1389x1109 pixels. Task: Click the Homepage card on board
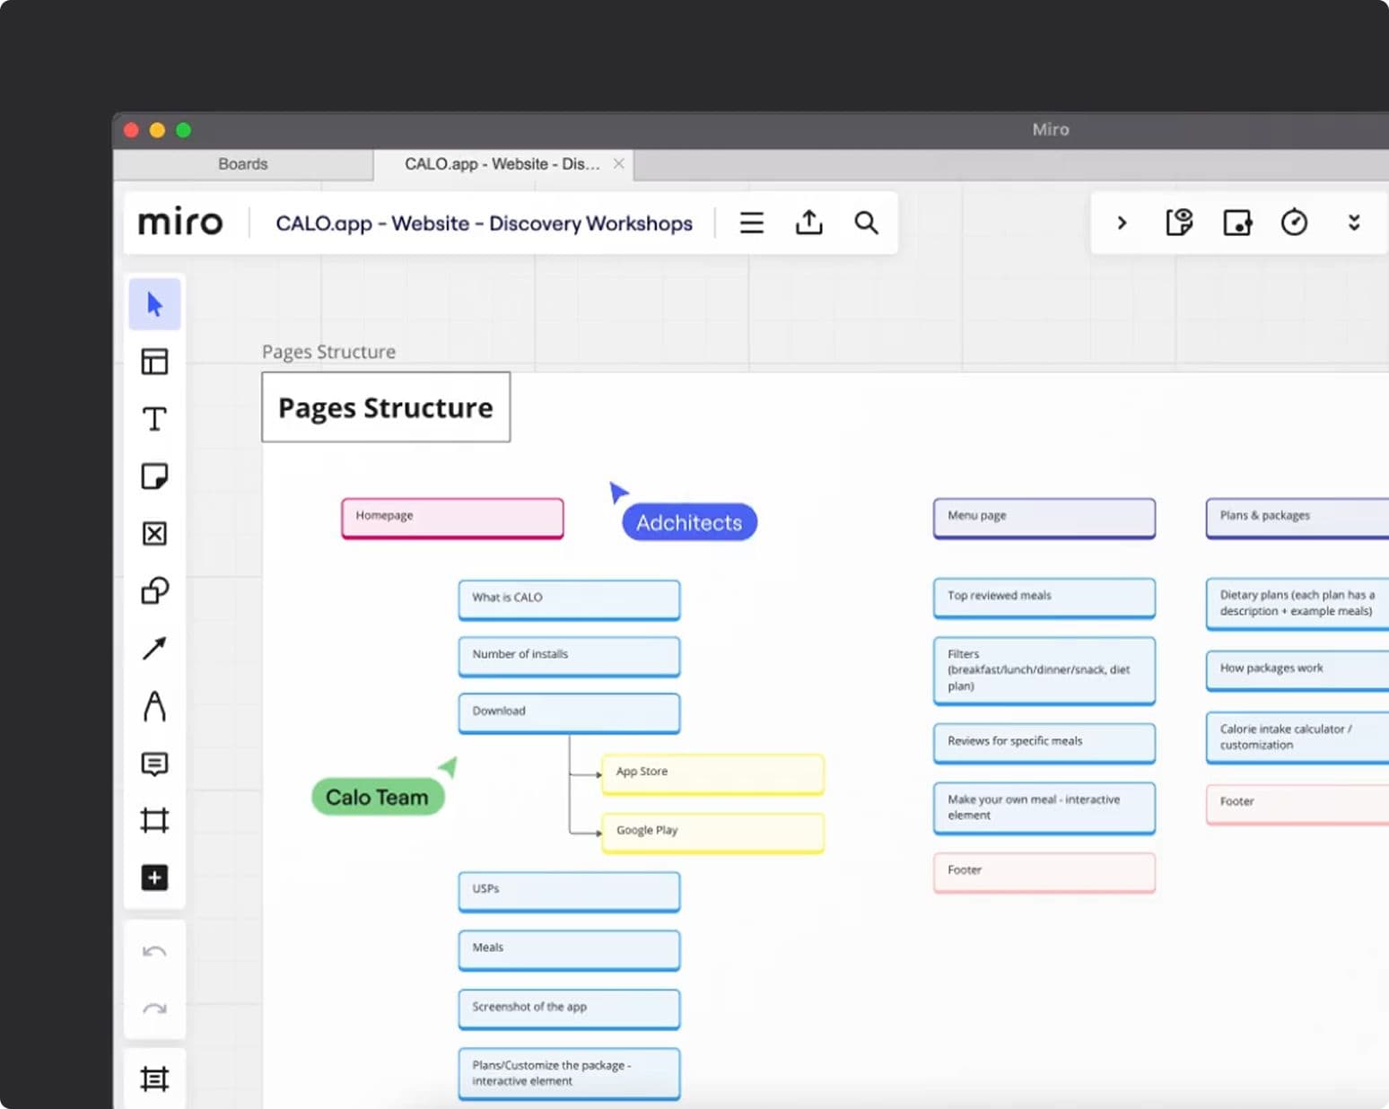click(452, 518)
